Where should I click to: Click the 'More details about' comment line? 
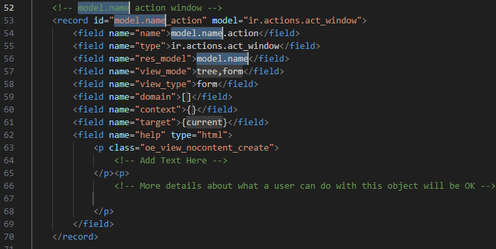305,186
